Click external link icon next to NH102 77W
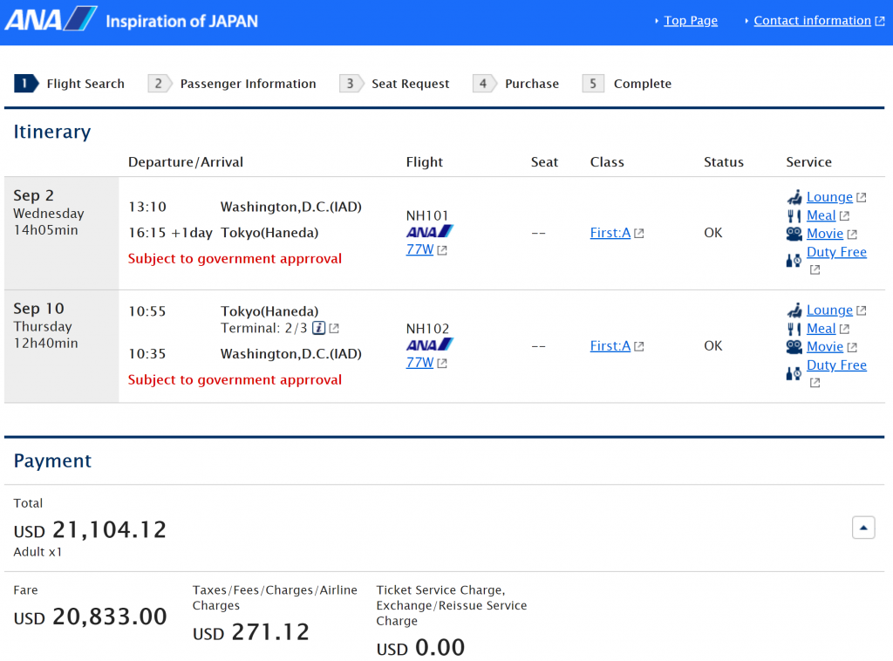893x661 pixels. [x=442, y=364]
